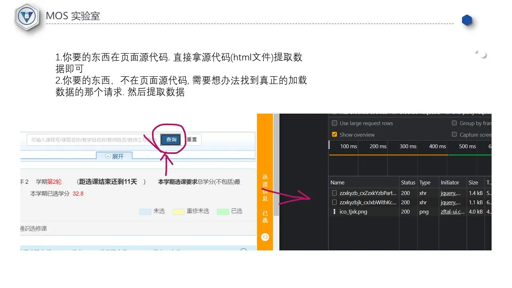Uncheck the Show overview checkbox
Screen dimensions: 512x288
click(x=334, y=135)
